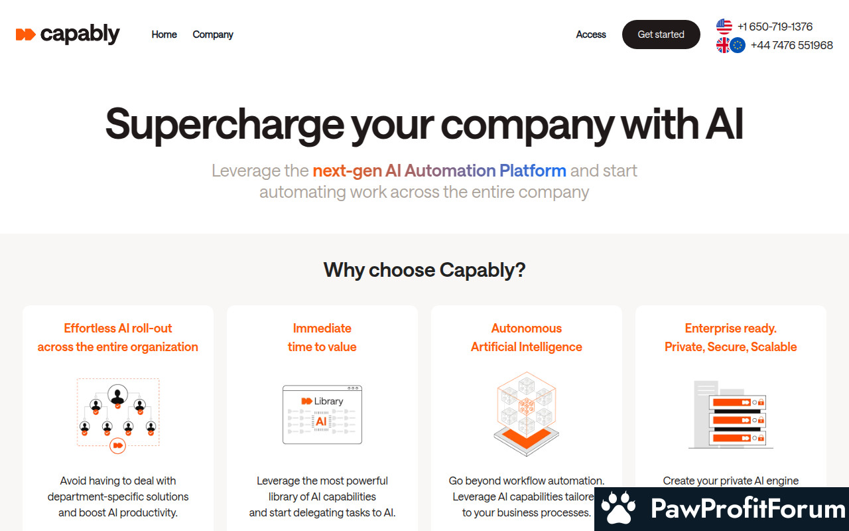Viewport: 849px width, 531px height.
Task: Click the Immediate time to value heading
Action: (322, 337)
